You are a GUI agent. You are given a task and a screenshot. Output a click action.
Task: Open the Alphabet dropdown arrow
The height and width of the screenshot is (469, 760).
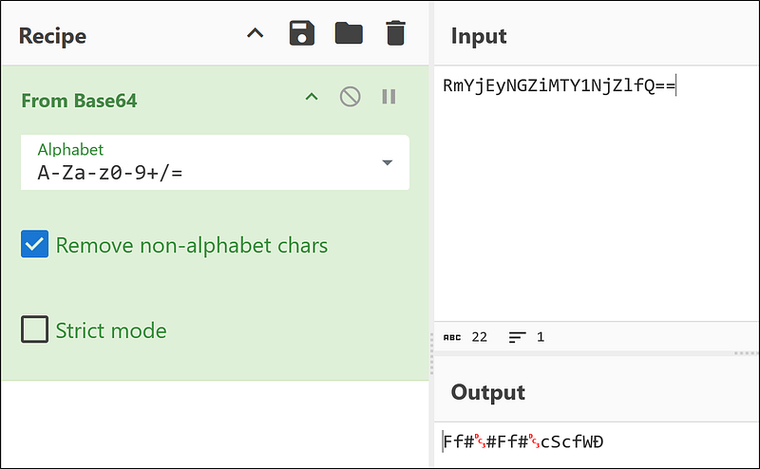(x=387, y=162)
